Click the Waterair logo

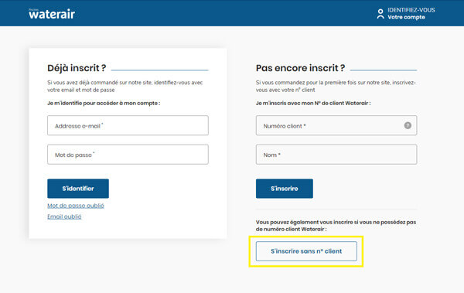tap(52, 14)
